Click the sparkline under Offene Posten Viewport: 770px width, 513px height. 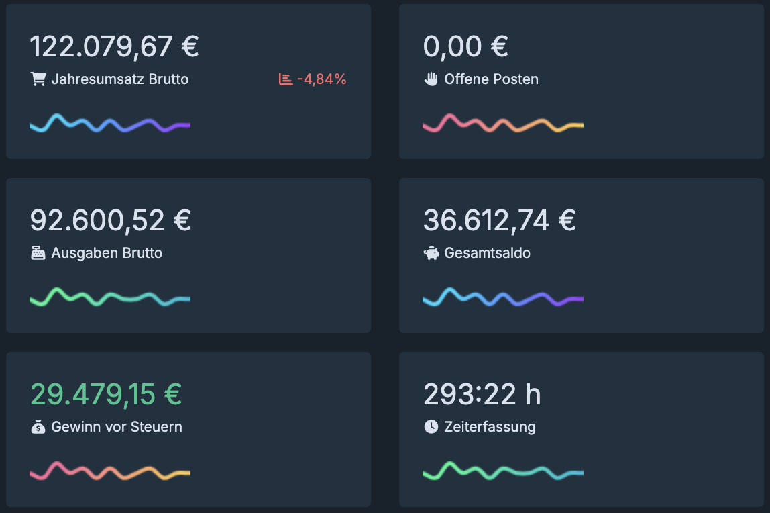pos(502,124)
